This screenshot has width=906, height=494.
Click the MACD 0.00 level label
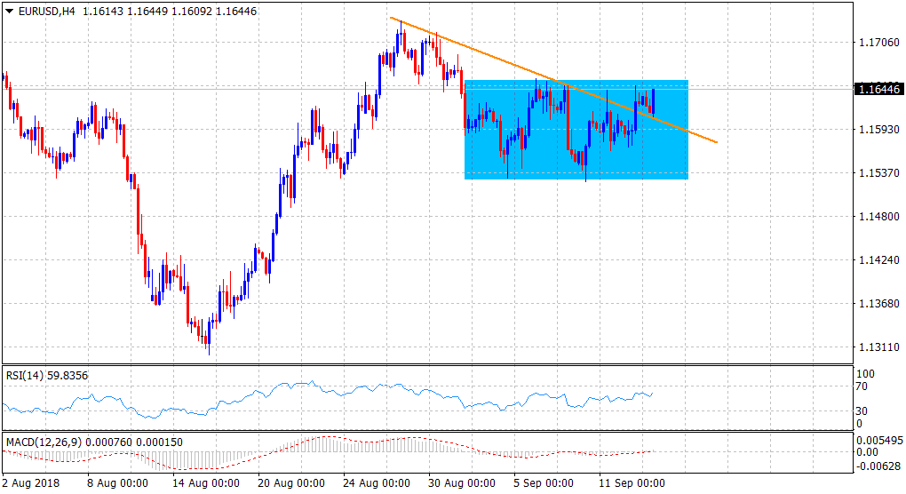[866, 452]
